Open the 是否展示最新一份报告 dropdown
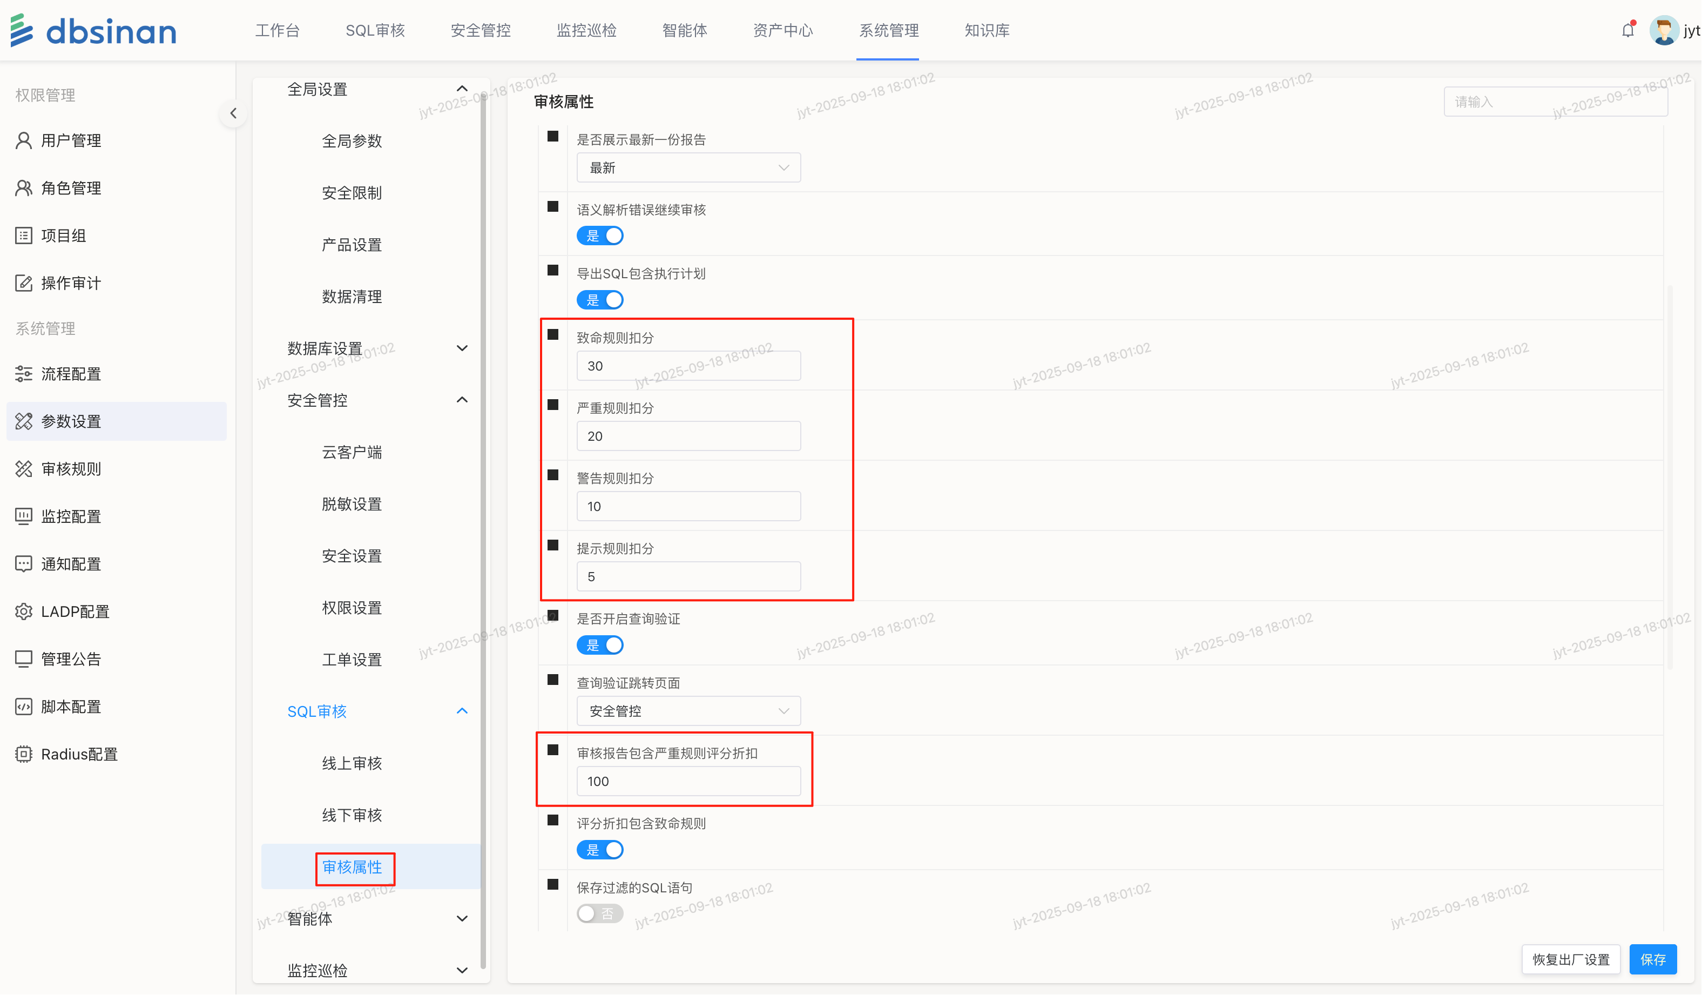1702x995 pixels. coord(688,167)
